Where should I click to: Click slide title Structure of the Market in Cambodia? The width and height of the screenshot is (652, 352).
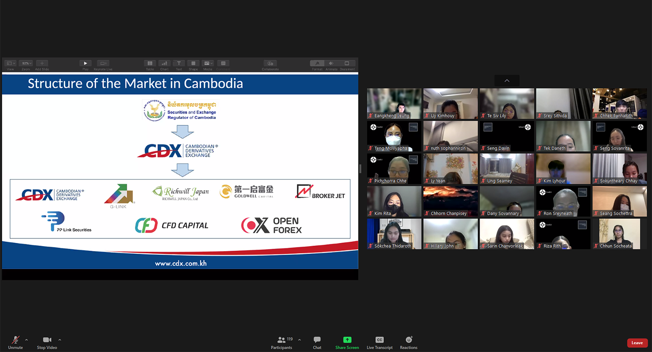click(x=135, y=83)
